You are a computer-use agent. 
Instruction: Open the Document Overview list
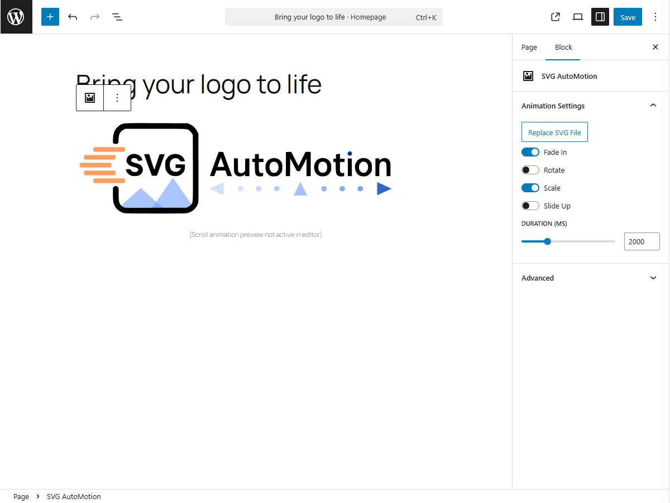point(117,17)
